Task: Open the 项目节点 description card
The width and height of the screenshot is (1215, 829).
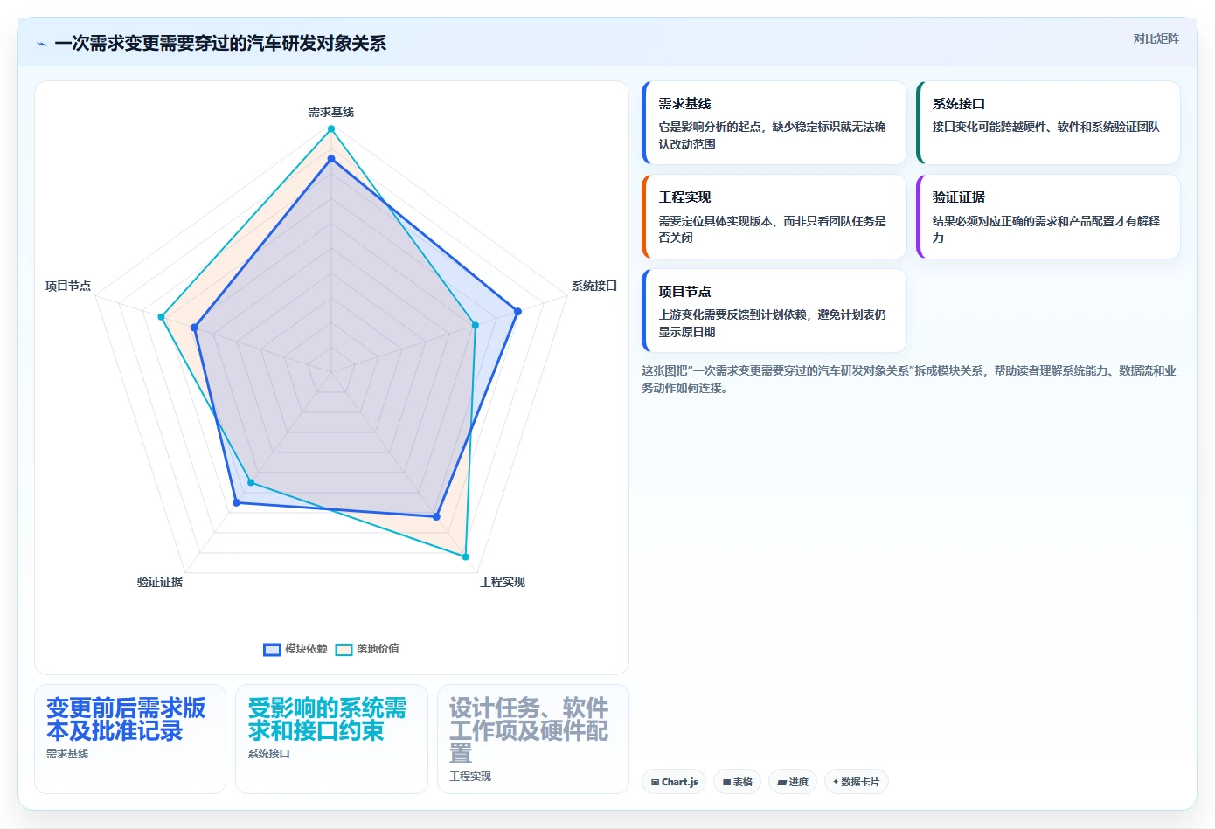Action: 774,310
